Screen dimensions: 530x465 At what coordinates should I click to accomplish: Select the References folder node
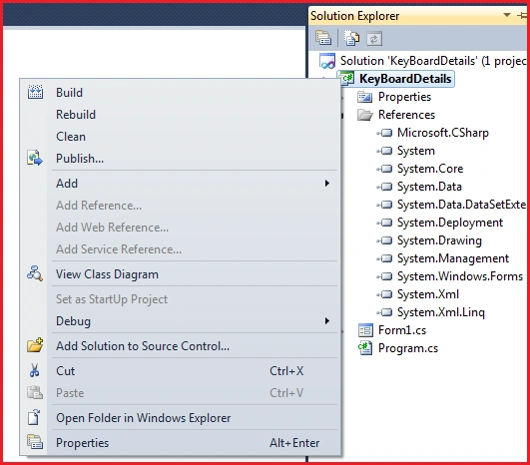point(406,115)
